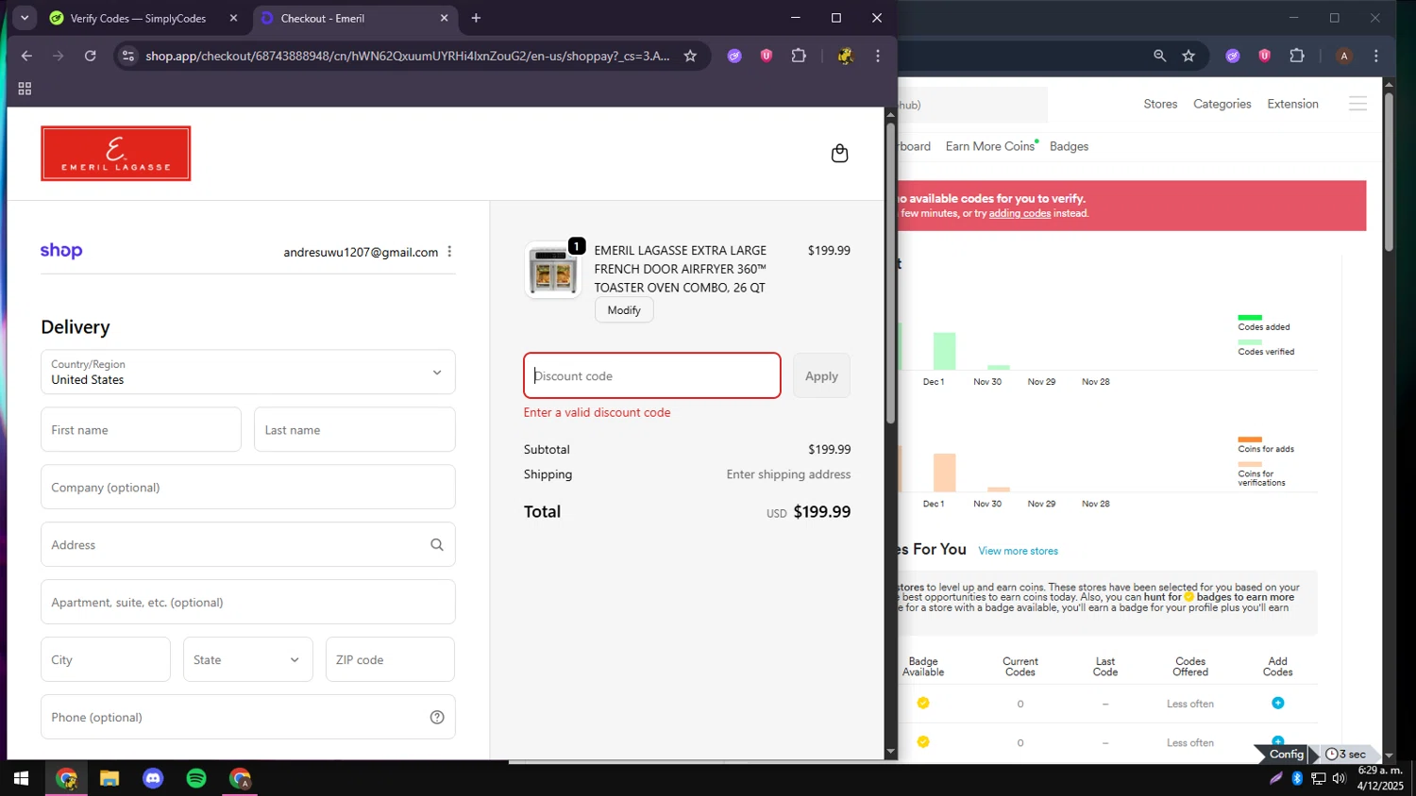Toggle the Coins for adds legend

(1266, 444)
